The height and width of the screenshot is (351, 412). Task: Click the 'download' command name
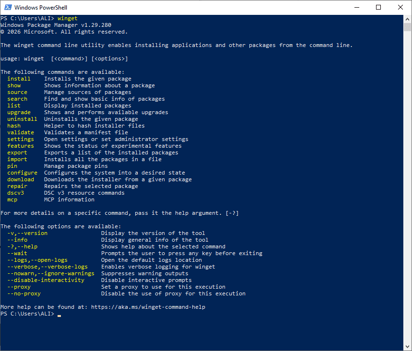pos(21,179)
